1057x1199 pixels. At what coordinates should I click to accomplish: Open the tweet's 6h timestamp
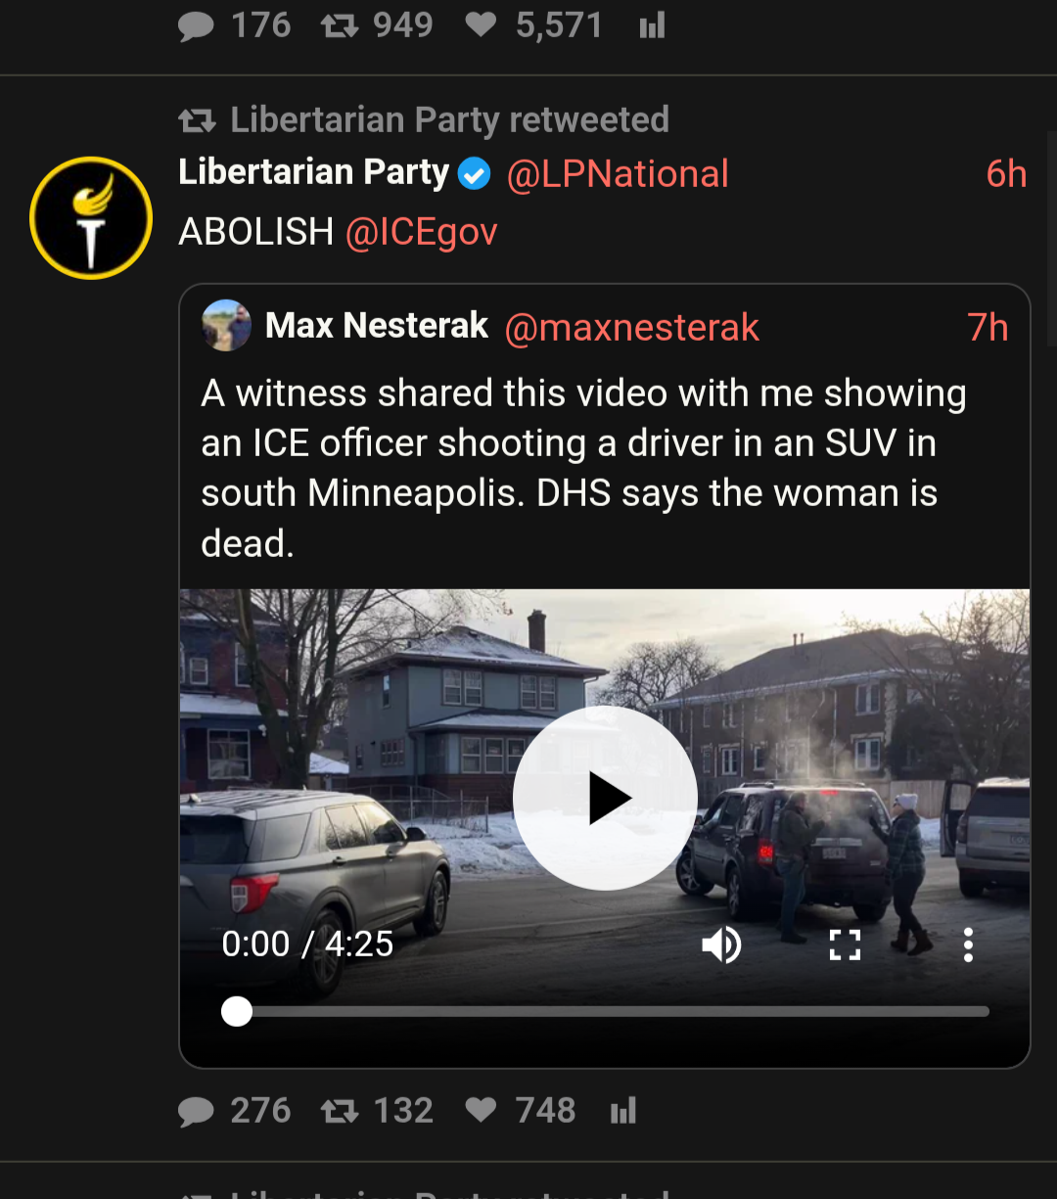(1006, 174)
